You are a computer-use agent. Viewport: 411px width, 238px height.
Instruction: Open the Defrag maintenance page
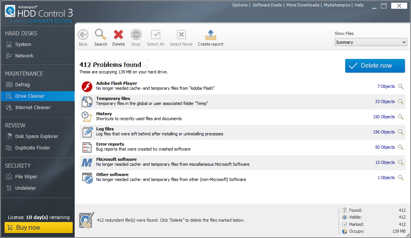[37, 84]
